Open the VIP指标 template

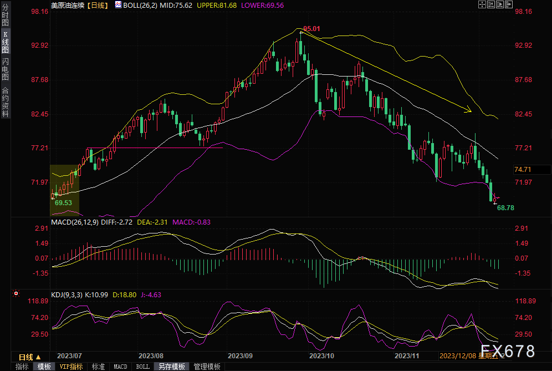click(x=71, y=367)
